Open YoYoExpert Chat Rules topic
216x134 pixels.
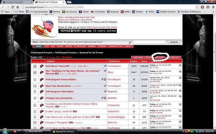(x=59, y=91)
